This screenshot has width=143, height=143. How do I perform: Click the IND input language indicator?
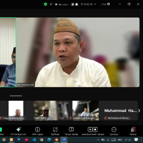click(120, 140)
